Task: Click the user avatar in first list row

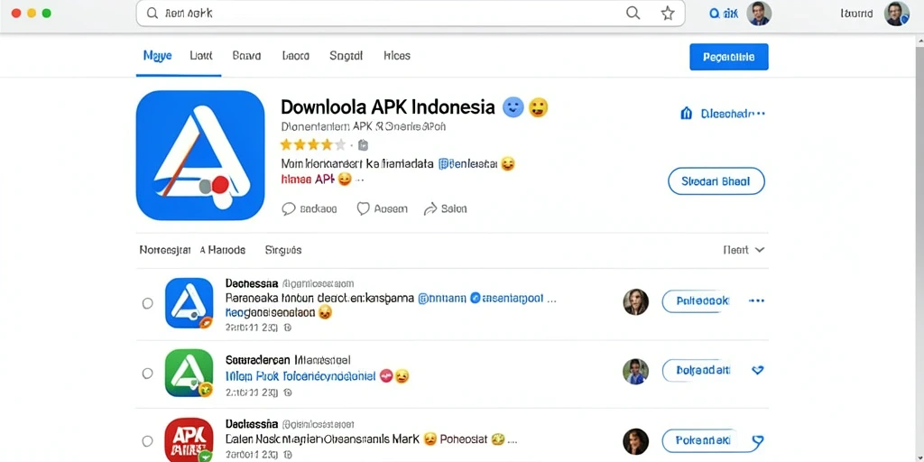Action: point(636,301)
